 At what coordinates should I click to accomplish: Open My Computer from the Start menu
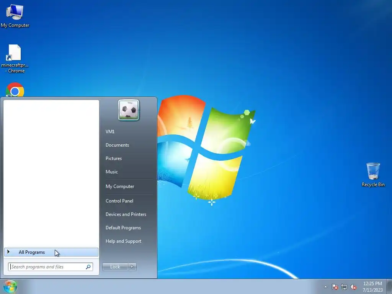[120, 186]
